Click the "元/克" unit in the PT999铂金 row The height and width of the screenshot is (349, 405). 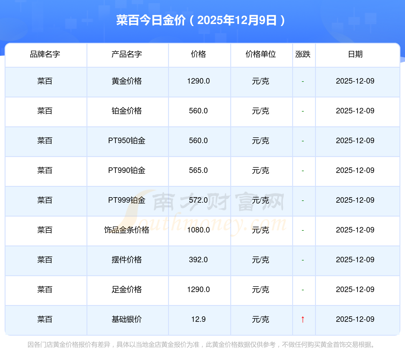point(261,200)
